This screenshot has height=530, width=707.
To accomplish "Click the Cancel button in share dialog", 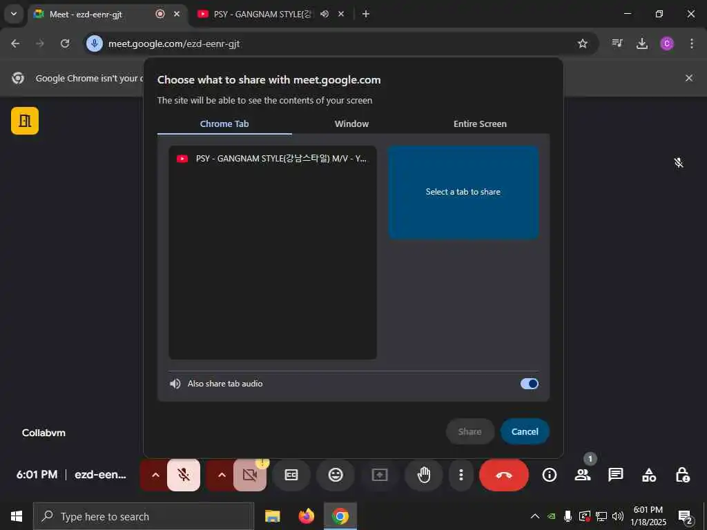I will (x=525, y=431).
